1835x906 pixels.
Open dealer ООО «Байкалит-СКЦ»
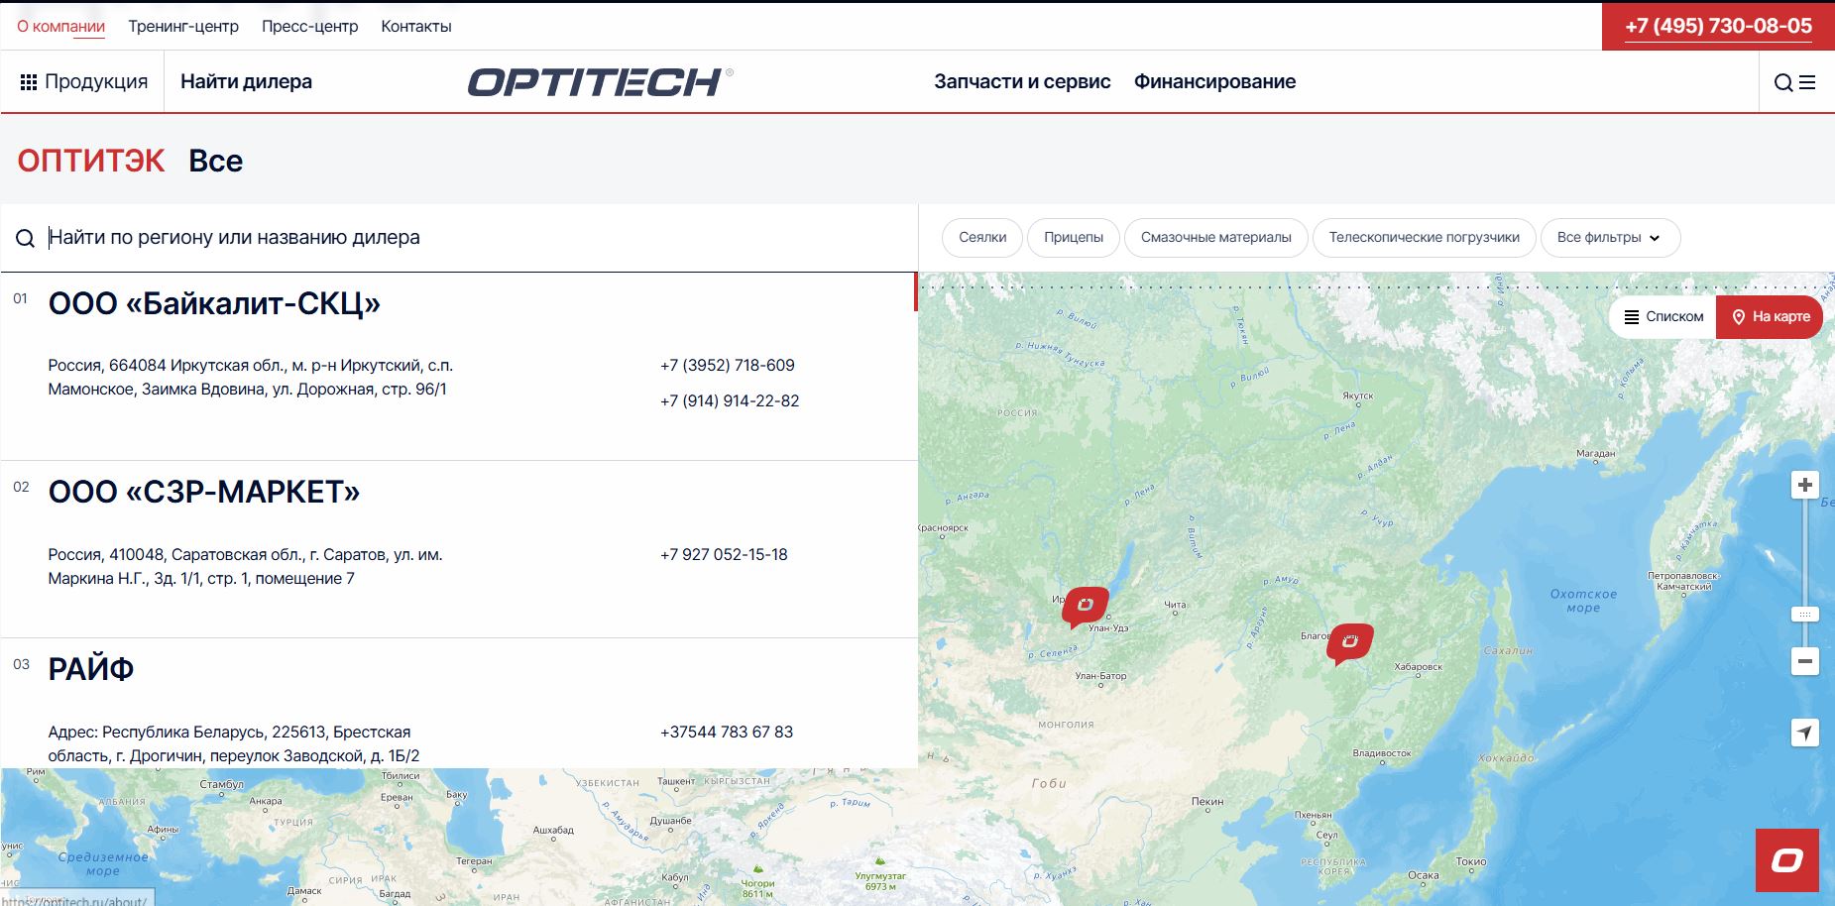coord(214,303)
